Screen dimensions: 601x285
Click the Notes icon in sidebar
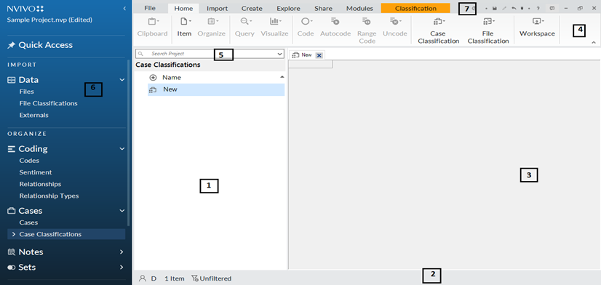pos(12,252)
